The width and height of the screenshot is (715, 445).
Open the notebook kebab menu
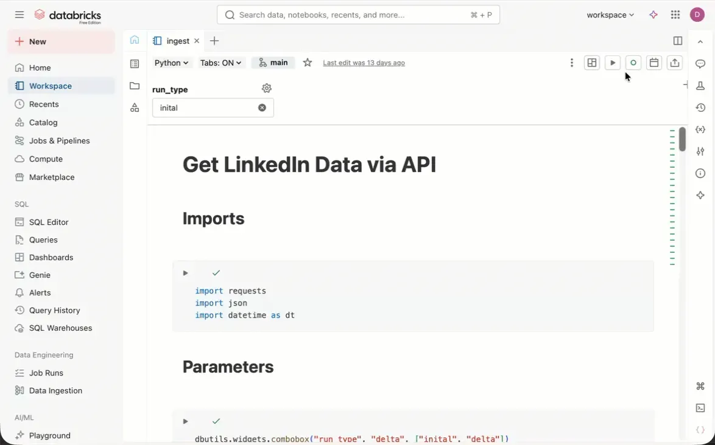click(x=571, y=63)
